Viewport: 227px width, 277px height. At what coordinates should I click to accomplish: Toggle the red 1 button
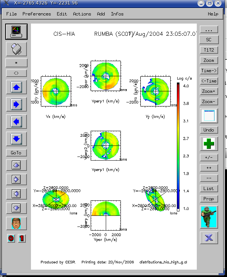tap(21, 238)
